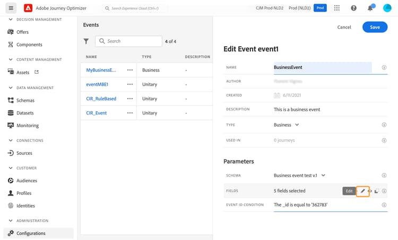Collapse the Data Management section
The image size is (398, 240).
click(x=11, y=88)
